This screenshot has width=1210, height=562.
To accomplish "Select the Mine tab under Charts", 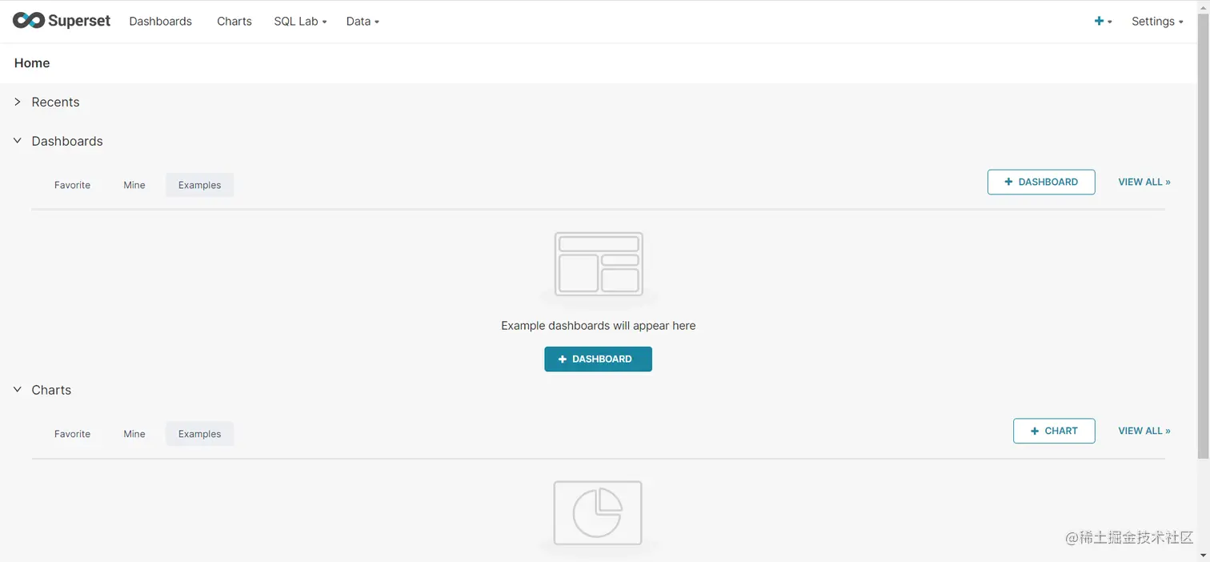I will point(134,434).
